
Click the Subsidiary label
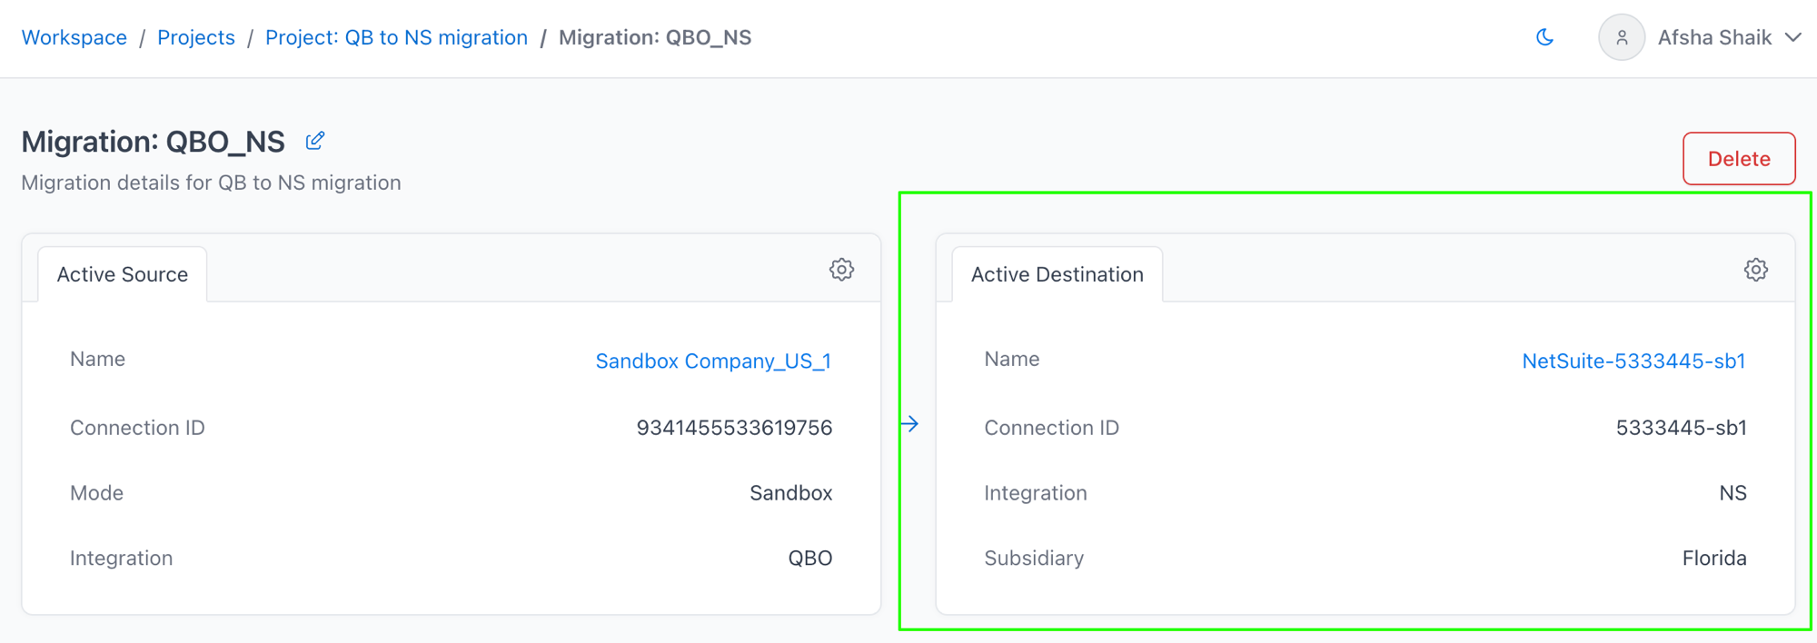[x=1034, y=558]
